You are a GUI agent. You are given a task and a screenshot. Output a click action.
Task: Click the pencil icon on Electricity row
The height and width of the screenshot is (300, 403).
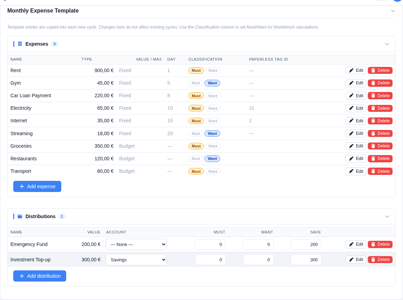coord(351,108)
